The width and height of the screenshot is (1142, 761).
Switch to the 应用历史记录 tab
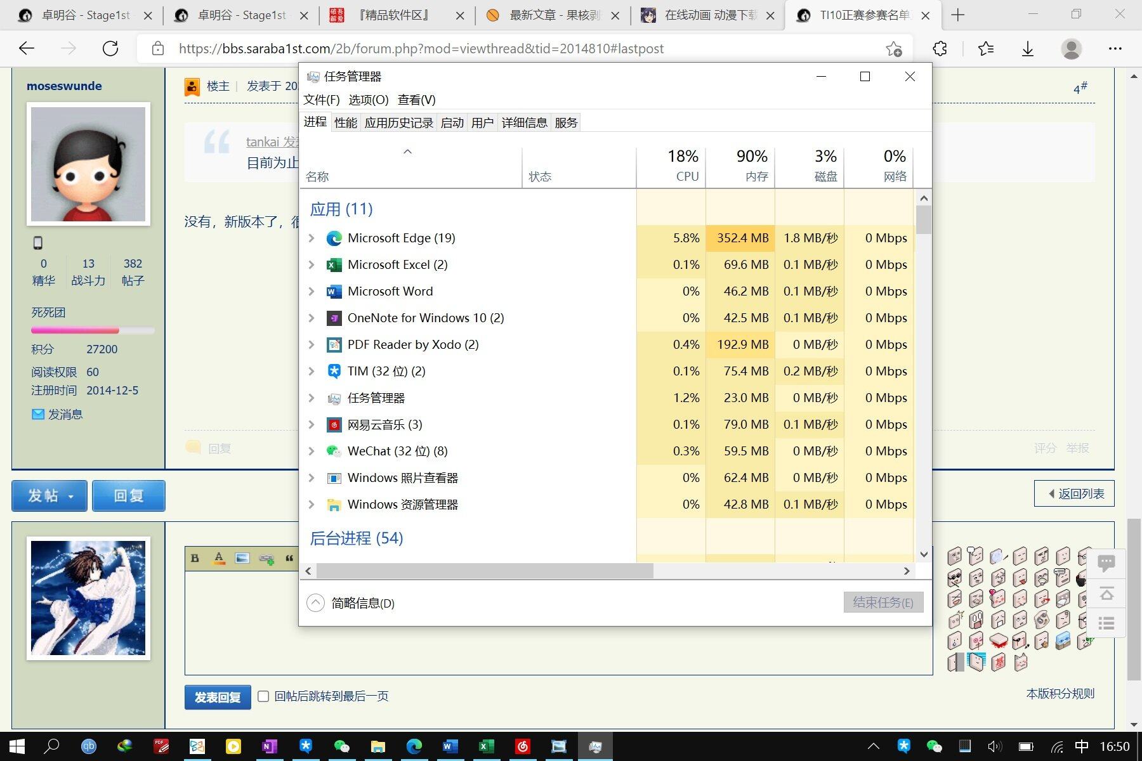coord(398,122)
